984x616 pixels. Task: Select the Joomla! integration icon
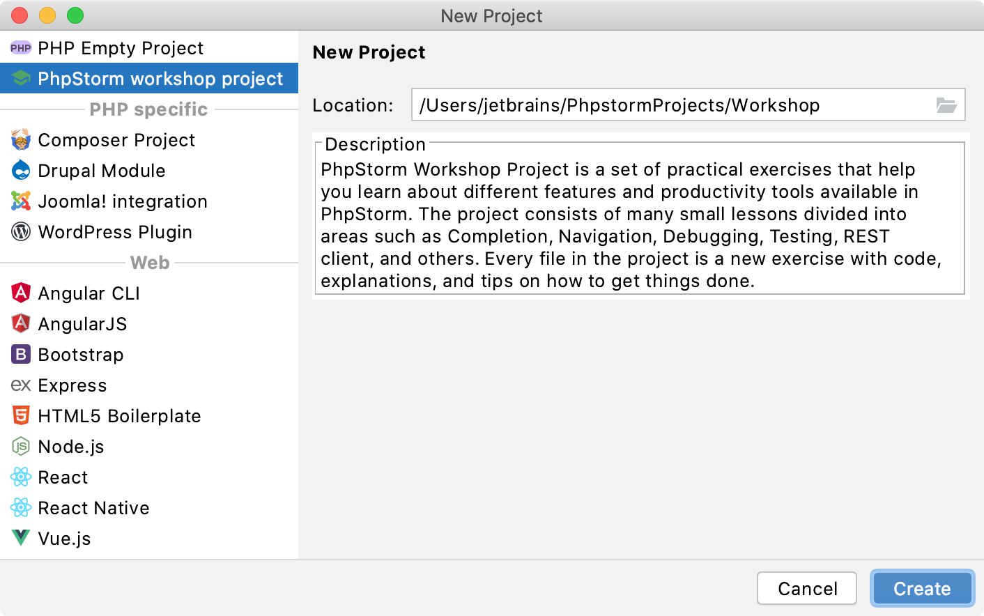click(x=20, y=201)
